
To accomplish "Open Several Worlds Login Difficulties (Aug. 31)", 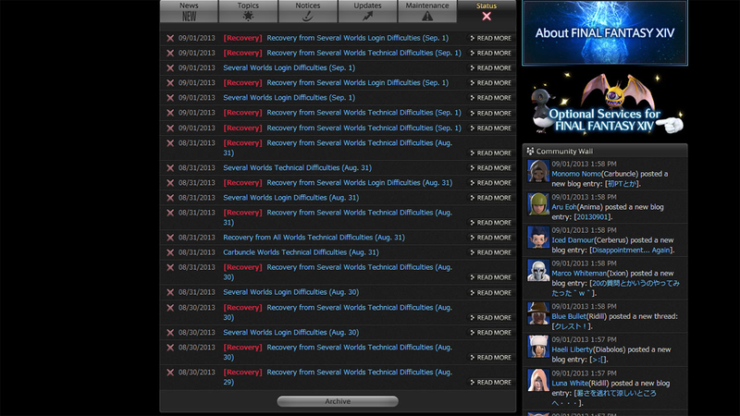I will (290, 198).
